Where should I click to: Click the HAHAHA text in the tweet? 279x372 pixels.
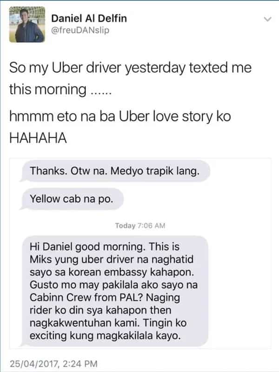point(38,138)
